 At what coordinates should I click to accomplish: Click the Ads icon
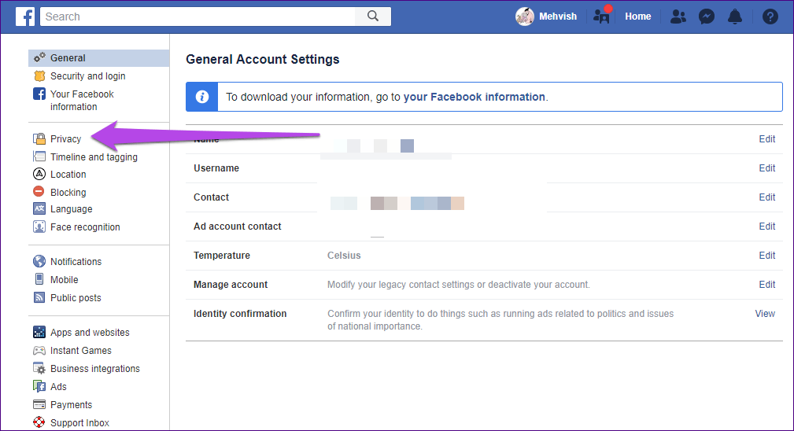click(39, 386)
